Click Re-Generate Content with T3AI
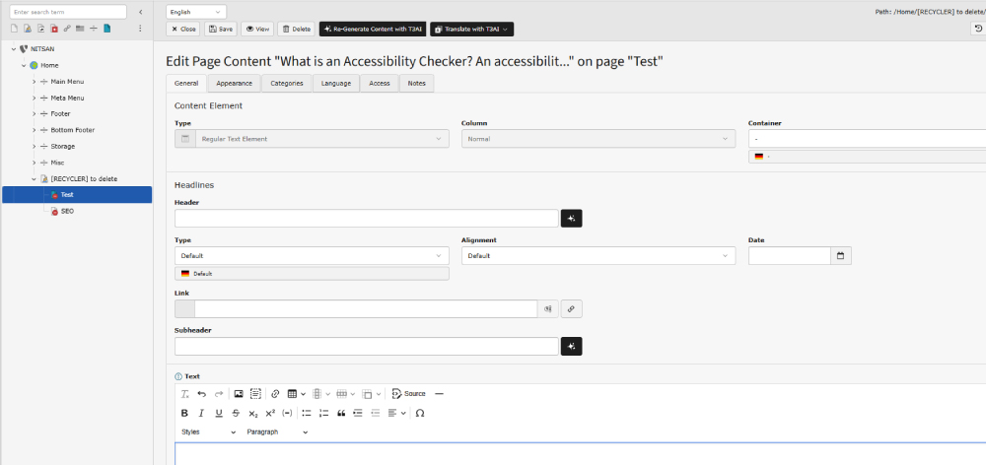The width and height of the screenshot is (986, 465). [x=373, y=29]
